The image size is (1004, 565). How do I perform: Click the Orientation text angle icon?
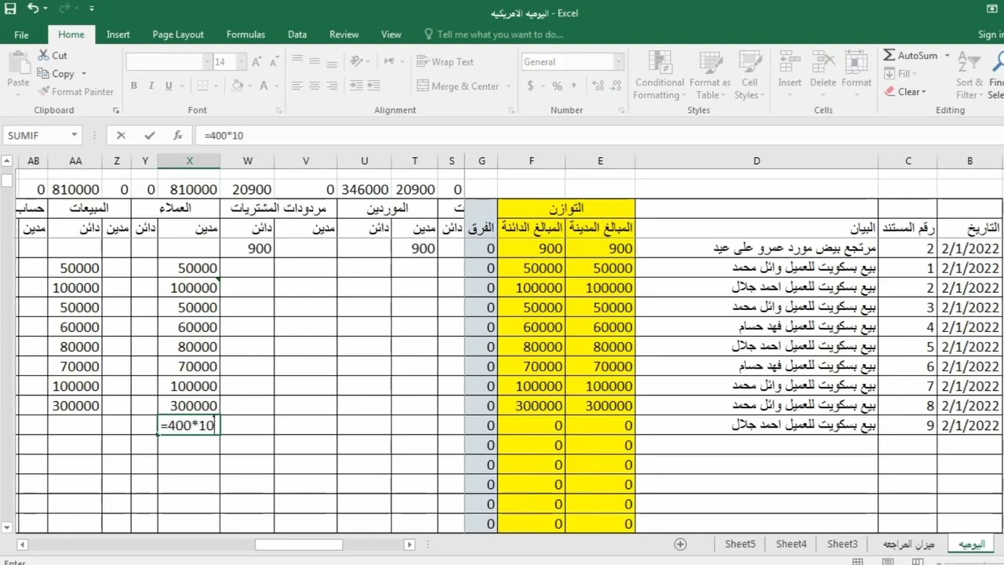pyautogui.click(x=357, y=62)
